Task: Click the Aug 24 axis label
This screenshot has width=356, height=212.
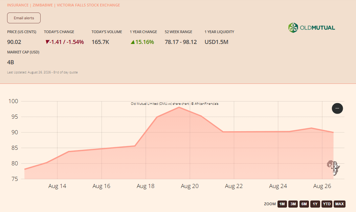Action: pos(278,186)
